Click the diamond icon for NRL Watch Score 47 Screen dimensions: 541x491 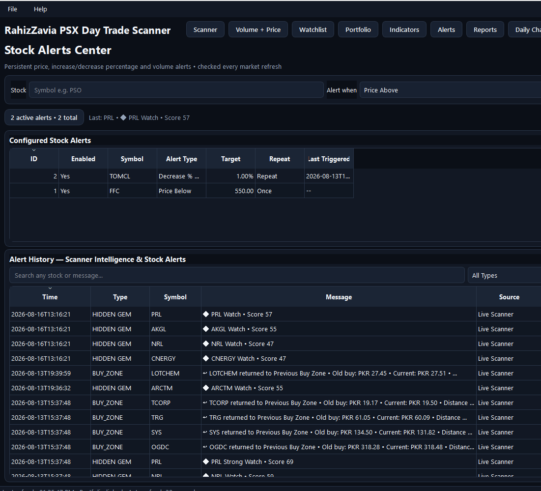click(x=206, y=344)
